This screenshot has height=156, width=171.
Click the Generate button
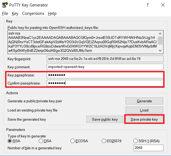(144, 101)
